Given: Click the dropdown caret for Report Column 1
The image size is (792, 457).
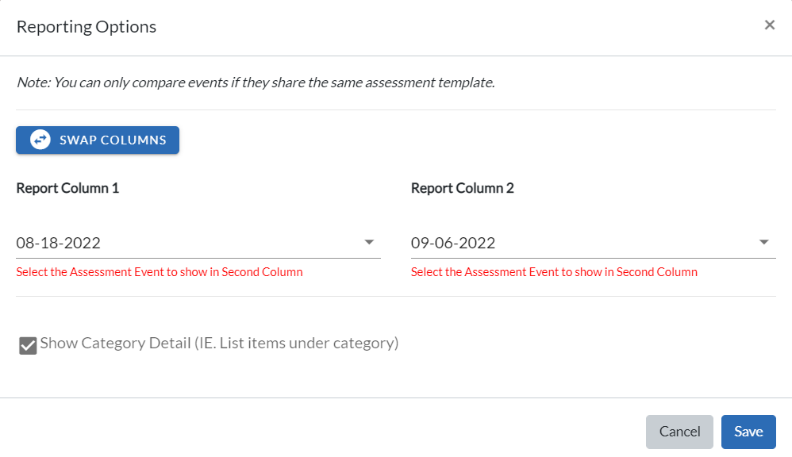Looking at the screenshot, I should point(370,242).
